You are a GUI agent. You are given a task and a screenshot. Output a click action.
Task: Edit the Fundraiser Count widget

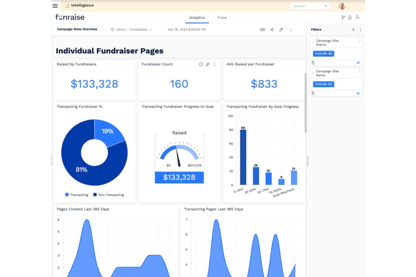pyautogui.click(x=208, y=64)
